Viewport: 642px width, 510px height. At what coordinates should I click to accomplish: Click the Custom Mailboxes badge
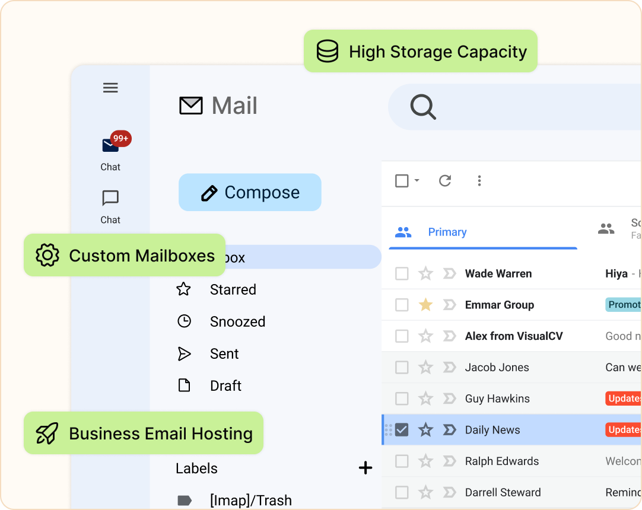[125, 255]
